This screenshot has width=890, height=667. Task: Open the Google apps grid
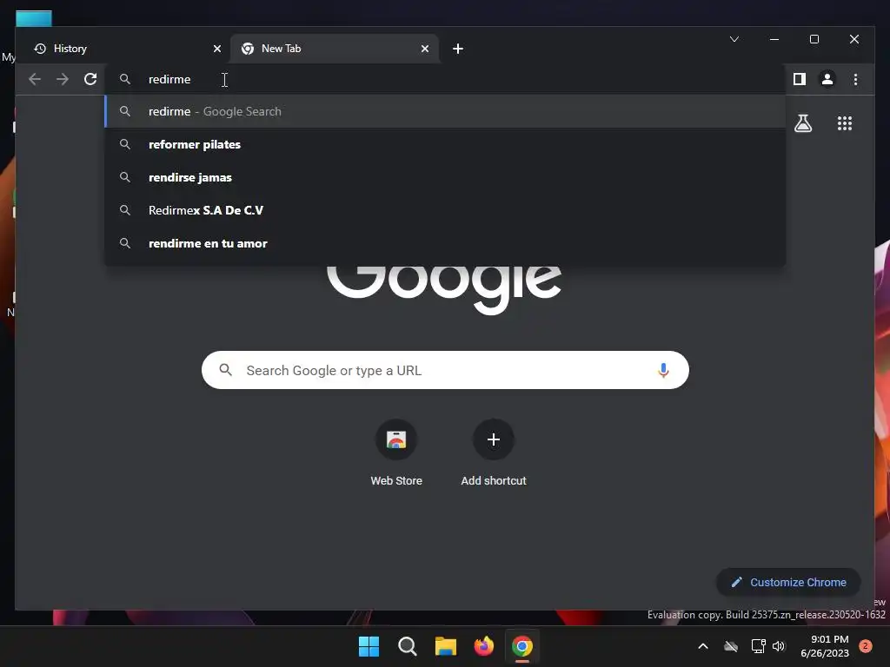(845, 123)
